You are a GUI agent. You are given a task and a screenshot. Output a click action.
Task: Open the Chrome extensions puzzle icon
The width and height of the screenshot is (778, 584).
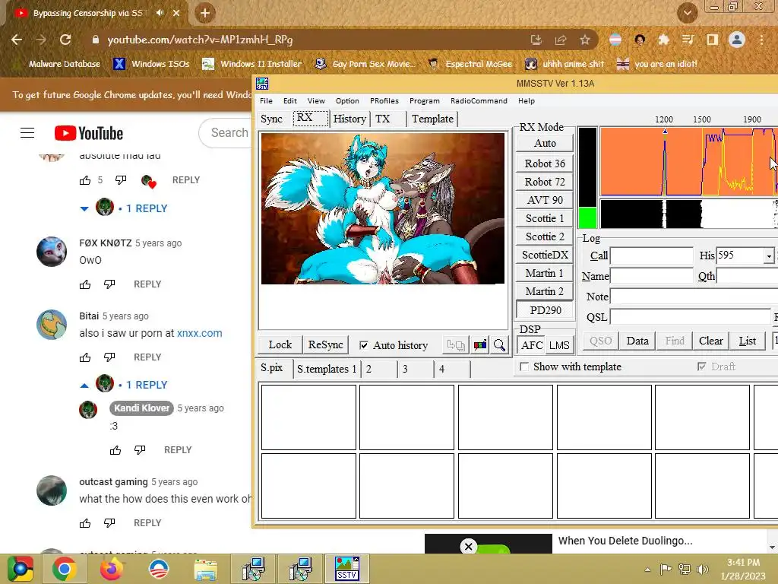pyautogui.click(x=663, y=40)
